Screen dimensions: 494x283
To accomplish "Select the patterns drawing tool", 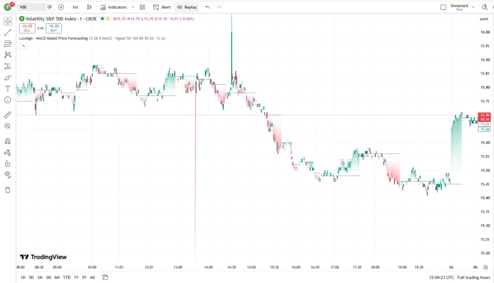I will (8, 55).
